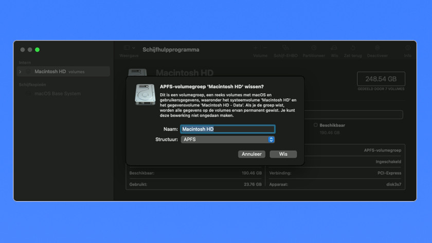This screenshot has height=243, width=432.
Task: Click the Beschikbaar legend marker
Action: coord(315,125)
